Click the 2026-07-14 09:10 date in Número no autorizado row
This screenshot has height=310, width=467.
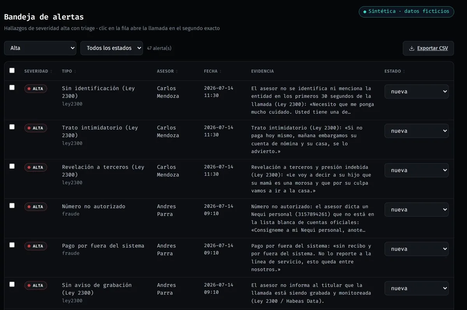click(x=219, y=210)
